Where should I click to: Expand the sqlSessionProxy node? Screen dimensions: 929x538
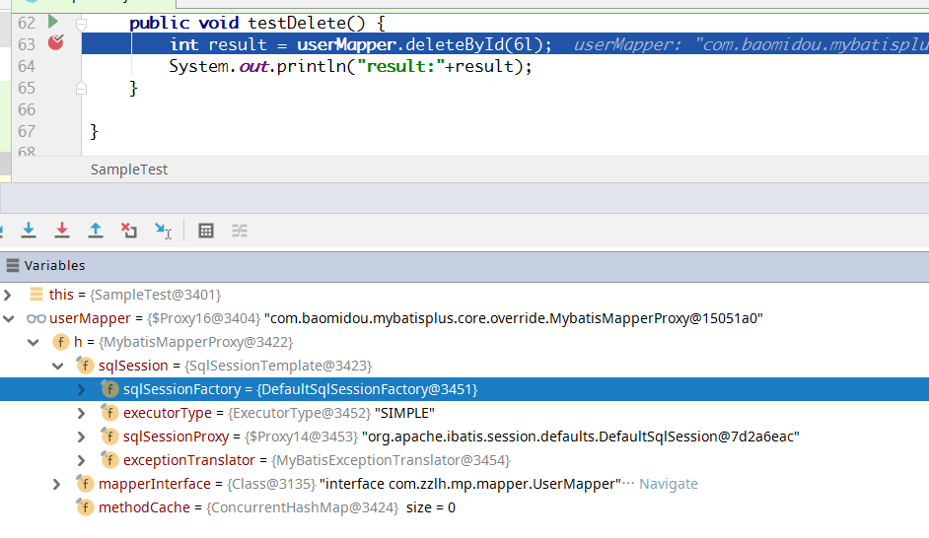coord(81,437)
